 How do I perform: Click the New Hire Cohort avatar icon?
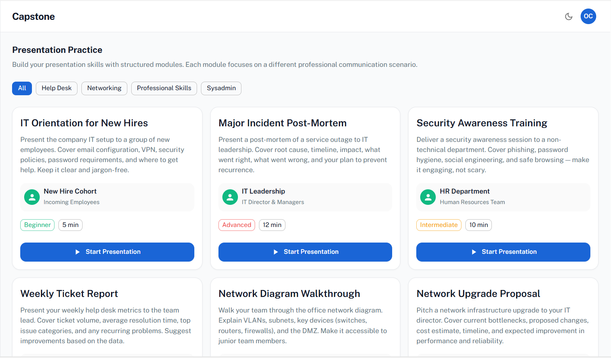(32, 197)
